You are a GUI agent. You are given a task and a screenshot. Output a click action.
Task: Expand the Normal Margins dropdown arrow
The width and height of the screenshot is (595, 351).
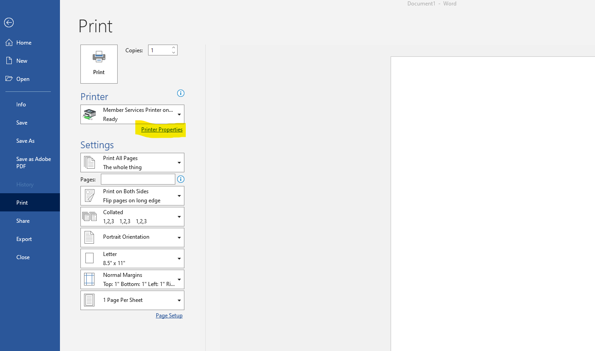[x=179, y=280]
